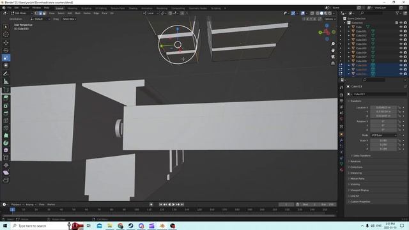
Task: Select the Extrude Region tool
Action: pos(6,98)
